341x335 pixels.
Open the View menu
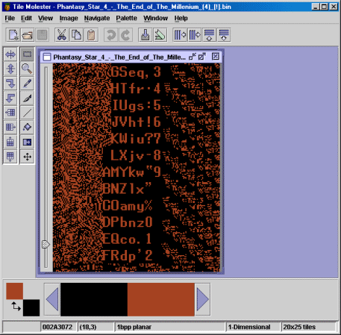pos(46,18)
